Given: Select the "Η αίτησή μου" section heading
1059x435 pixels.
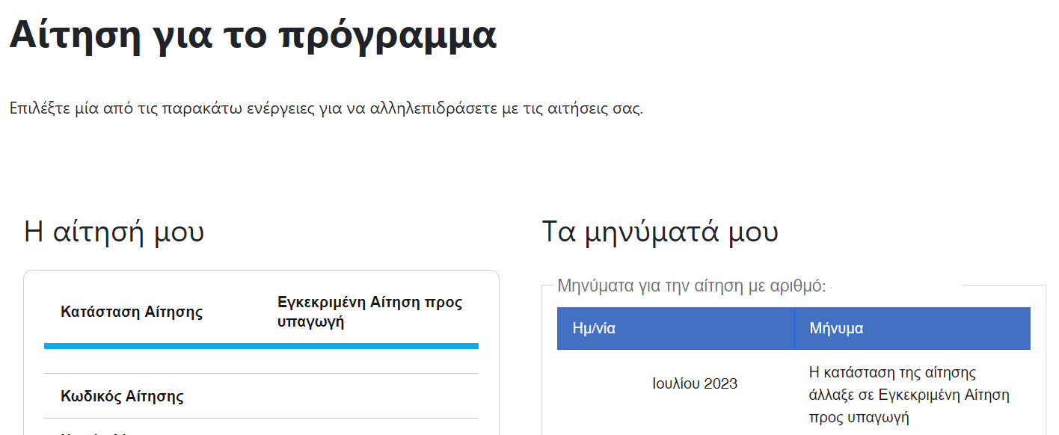Looking at the screenshot, I should pos(114,232).
